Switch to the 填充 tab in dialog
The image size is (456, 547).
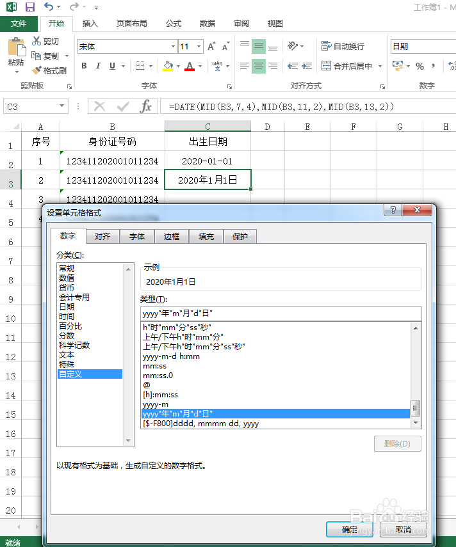point(206,237)
